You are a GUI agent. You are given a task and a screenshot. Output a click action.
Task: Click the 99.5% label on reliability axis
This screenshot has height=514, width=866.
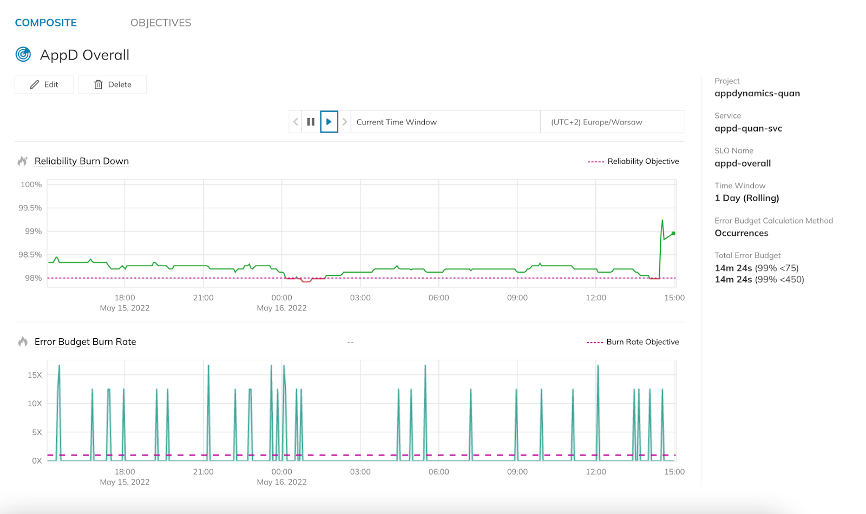tap(30, 208)
